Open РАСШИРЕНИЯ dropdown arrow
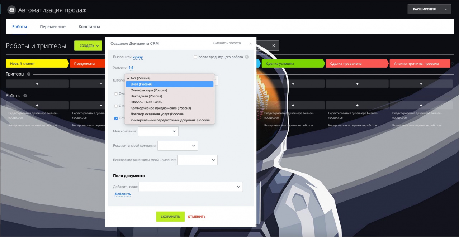The height and width of the screenshot is (237, 459). [x=446, y=9]
